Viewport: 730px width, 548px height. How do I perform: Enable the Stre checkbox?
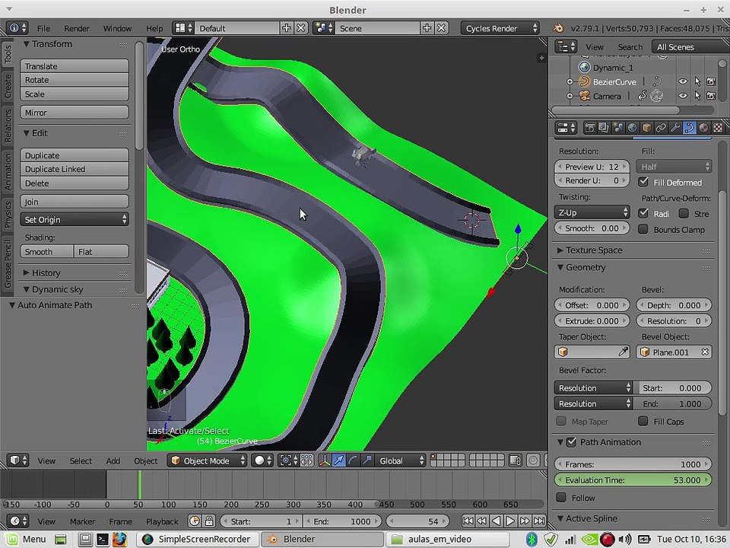pyautogui.click(x=684, y=213)
